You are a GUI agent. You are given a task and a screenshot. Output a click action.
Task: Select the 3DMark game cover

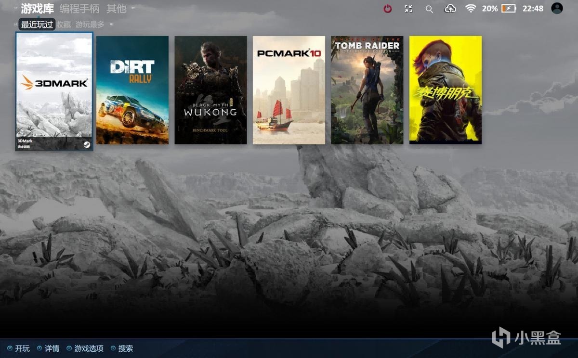(x=54, y=91)
